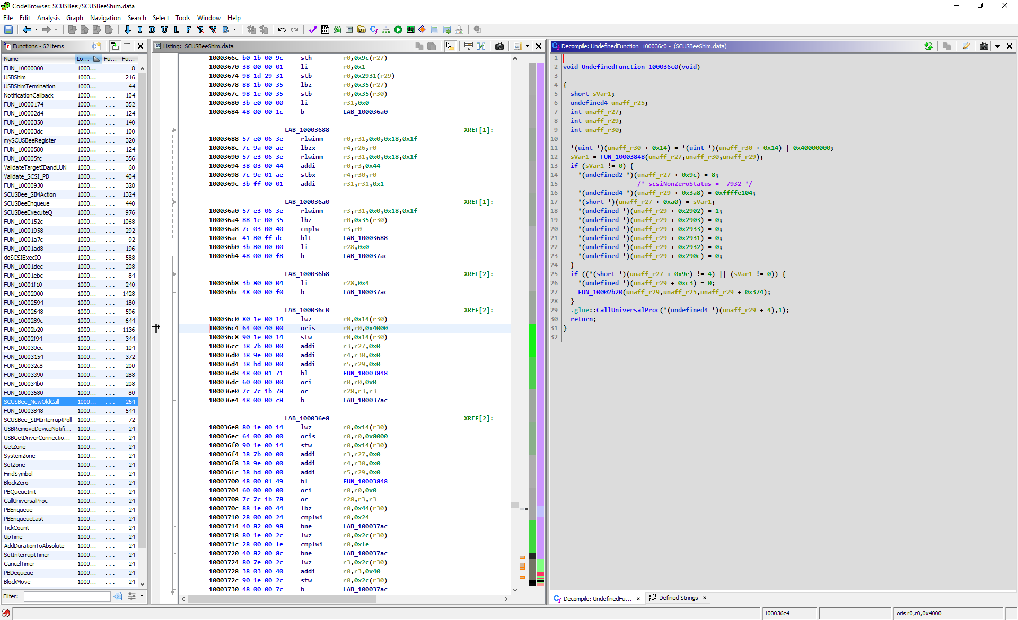Select SCUSBee_SIMAction in the Functions list

pyautogui.click(x=30, y=194)
